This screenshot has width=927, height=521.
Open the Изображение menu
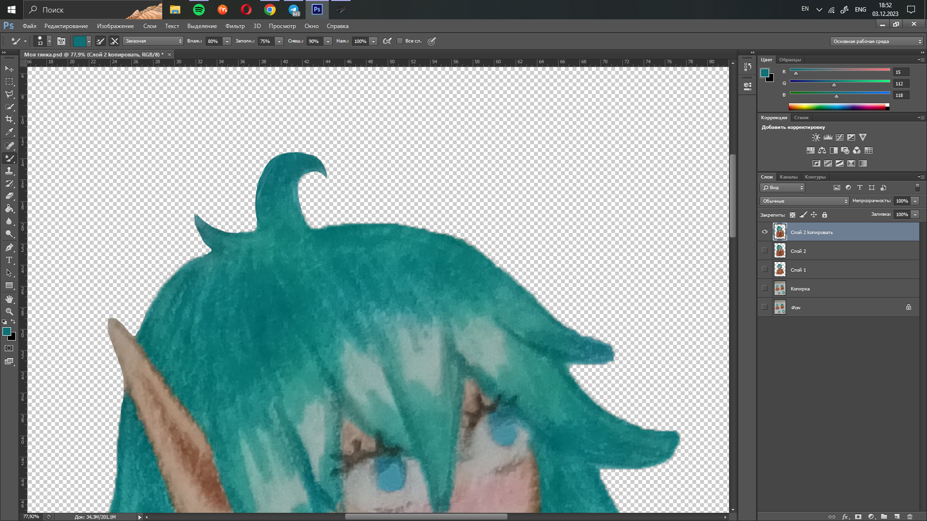tap(115, 26)
